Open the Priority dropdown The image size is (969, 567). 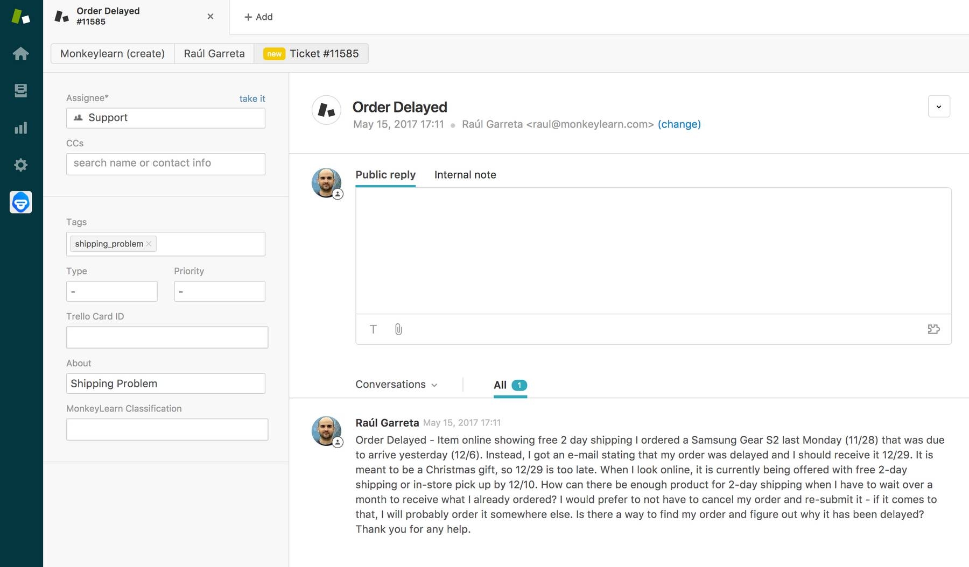[x=220, y=292]
